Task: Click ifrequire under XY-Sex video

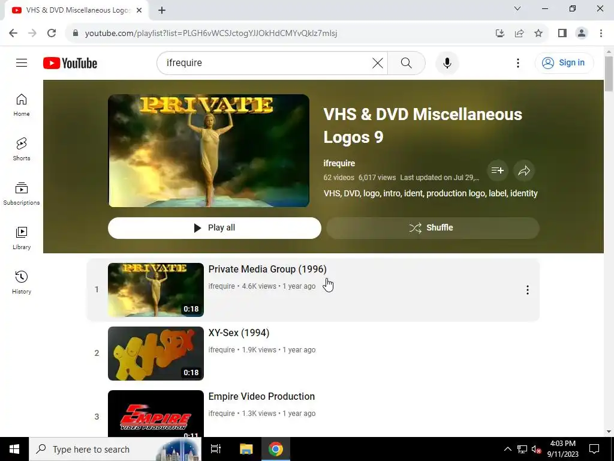Action: click(x=222, y=350)
